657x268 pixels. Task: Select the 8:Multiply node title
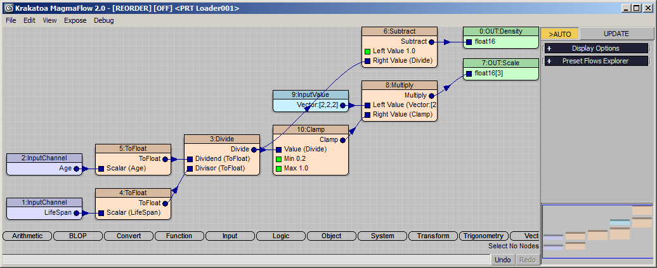click(400, 85)
